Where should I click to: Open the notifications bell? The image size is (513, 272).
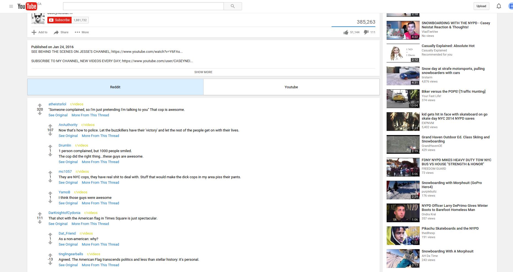click(499, 6)
